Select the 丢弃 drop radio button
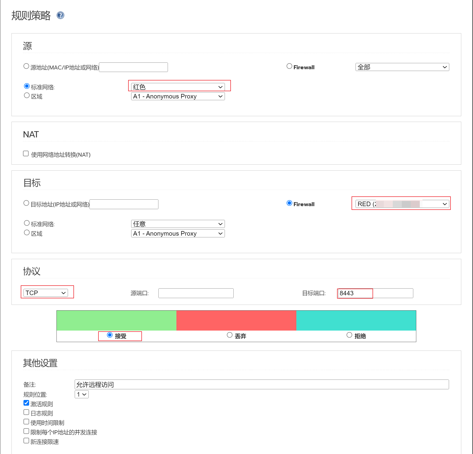The width and height of the screenshot is (473, 454). click(230, 335)
